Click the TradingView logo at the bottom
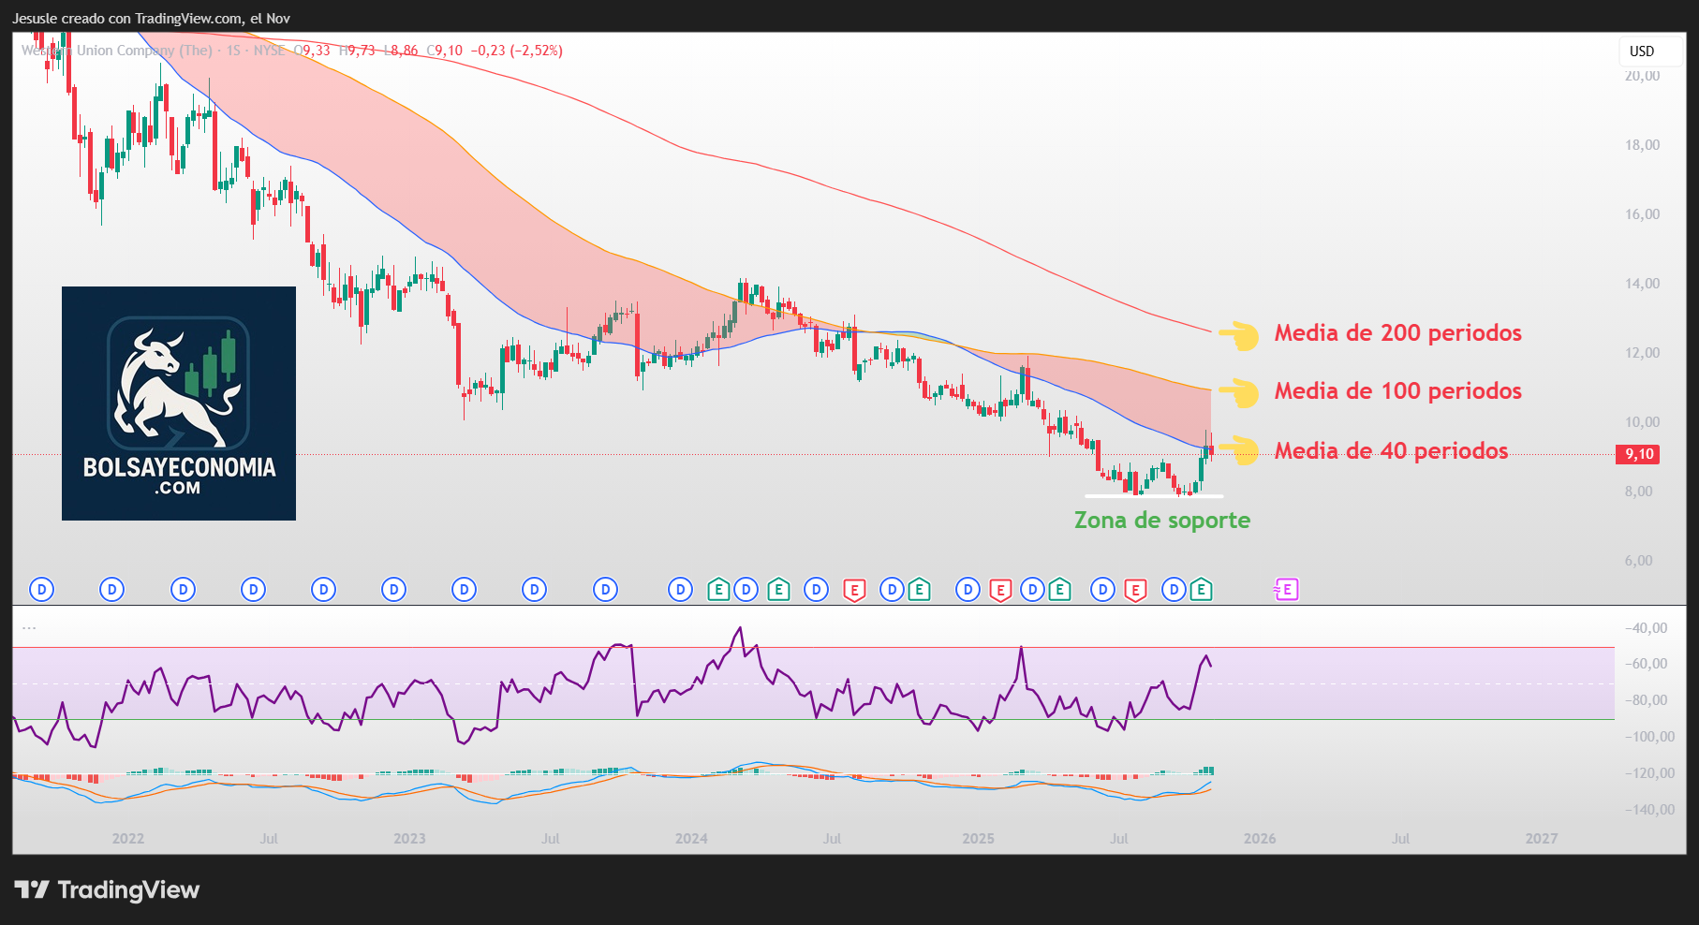 pyautogui.click(x=107, y=889)
